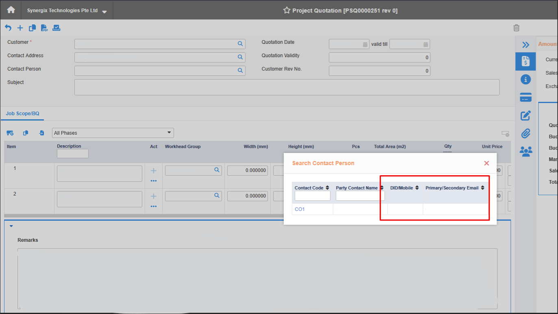Expand the collapsed right sidebar with double-chevron
This screenshot has width=558, height=314.
click(x=525, y=44)
